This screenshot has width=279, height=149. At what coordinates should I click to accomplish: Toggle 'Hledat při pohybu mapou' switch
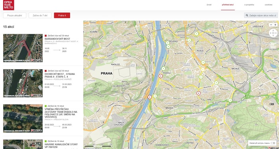(x=273, y=143)
